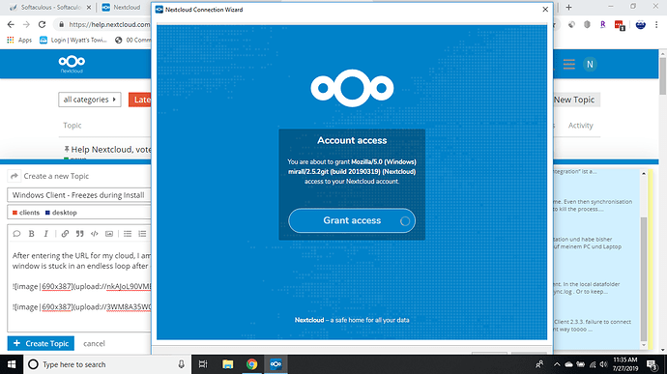Click the cancel link beside Create Topic
Screen dimensions: 667x374
tap(94, 343)
